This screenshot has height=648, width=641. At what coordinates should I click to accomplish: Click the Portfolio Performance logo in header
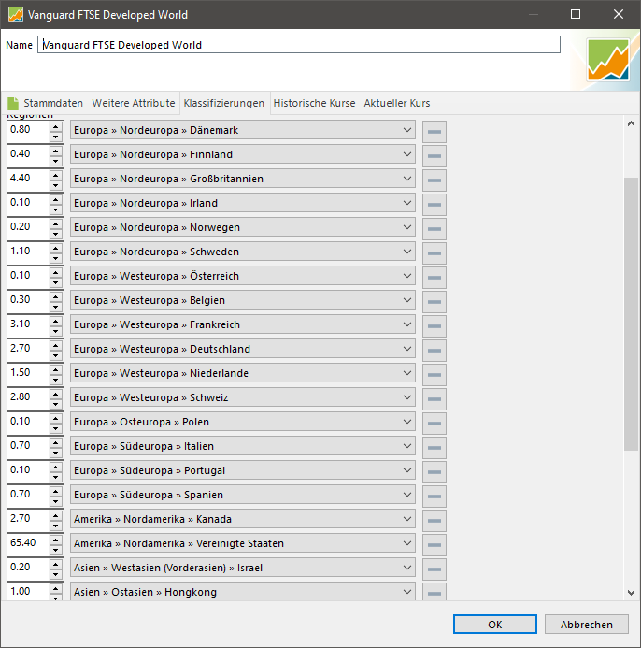pyautogui.click(x=608, y=60)
